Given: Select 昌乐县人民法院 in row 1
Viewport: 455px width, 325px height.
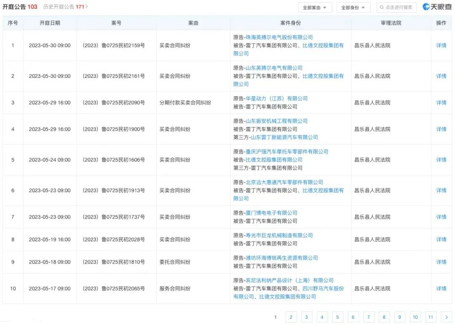Looking at the screenshot, I should pos(372,45).
